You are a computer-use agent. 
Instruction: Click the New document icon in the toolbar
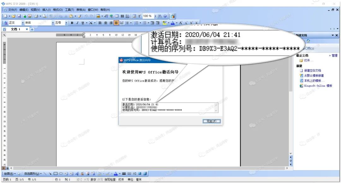point(5,16)
